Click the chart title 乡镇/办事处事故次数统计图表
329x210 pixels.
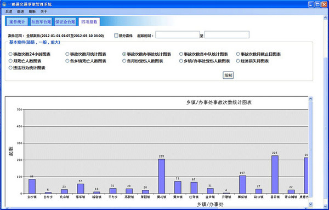(219, 102)
